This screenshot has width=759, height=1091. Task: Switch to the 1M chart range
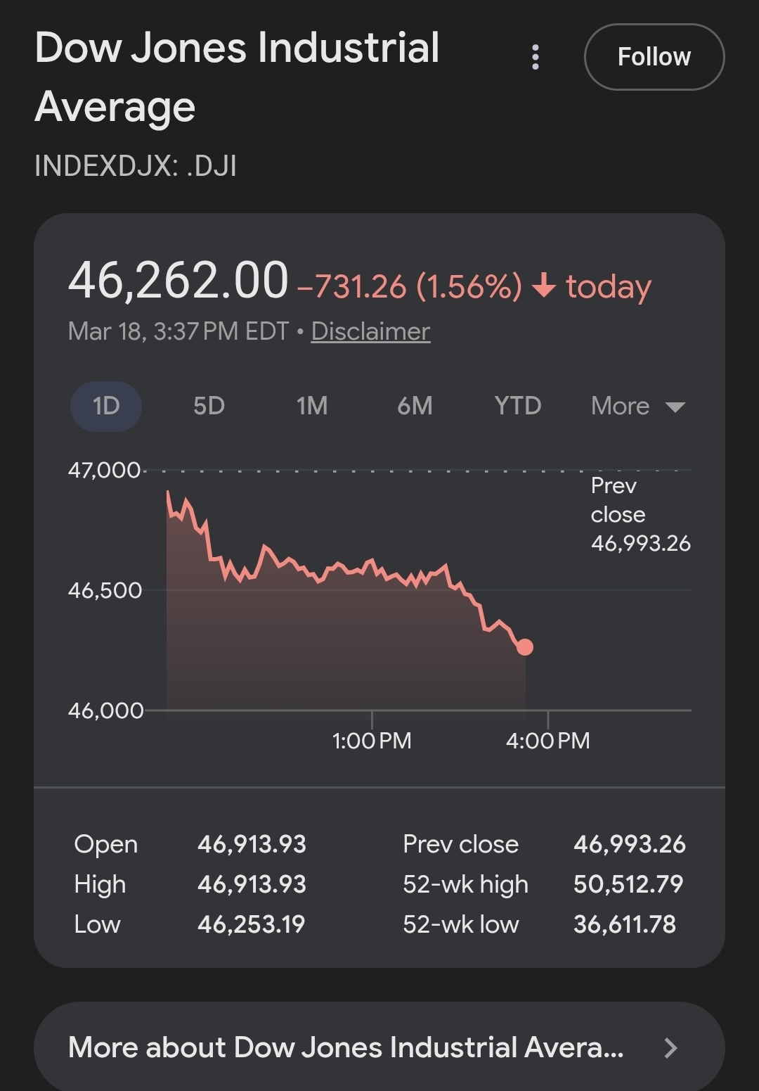click(312, 406)
